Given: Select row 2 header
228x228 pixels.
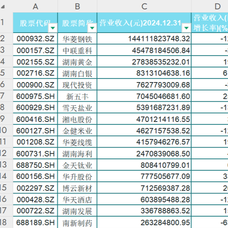Looking at the screenshot, I should [x=7, y=39].
